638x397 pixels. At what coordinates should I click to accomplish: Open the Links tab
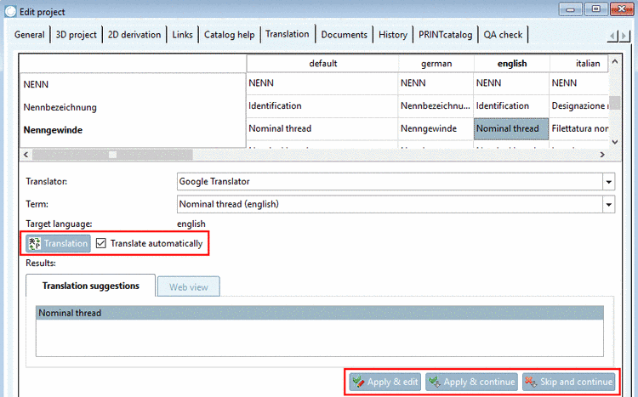pos(182,35)
